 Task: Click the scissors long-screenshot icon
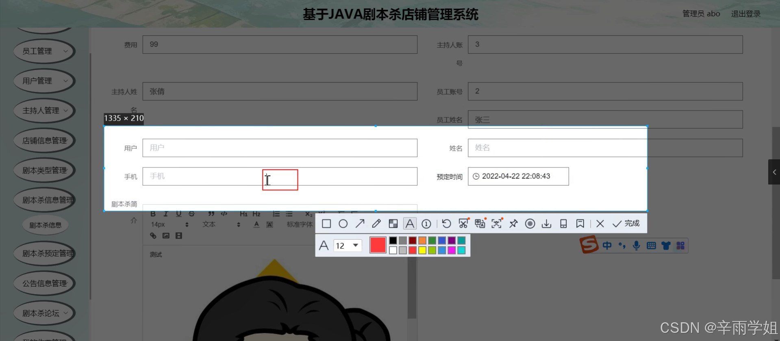click(463, 224)
